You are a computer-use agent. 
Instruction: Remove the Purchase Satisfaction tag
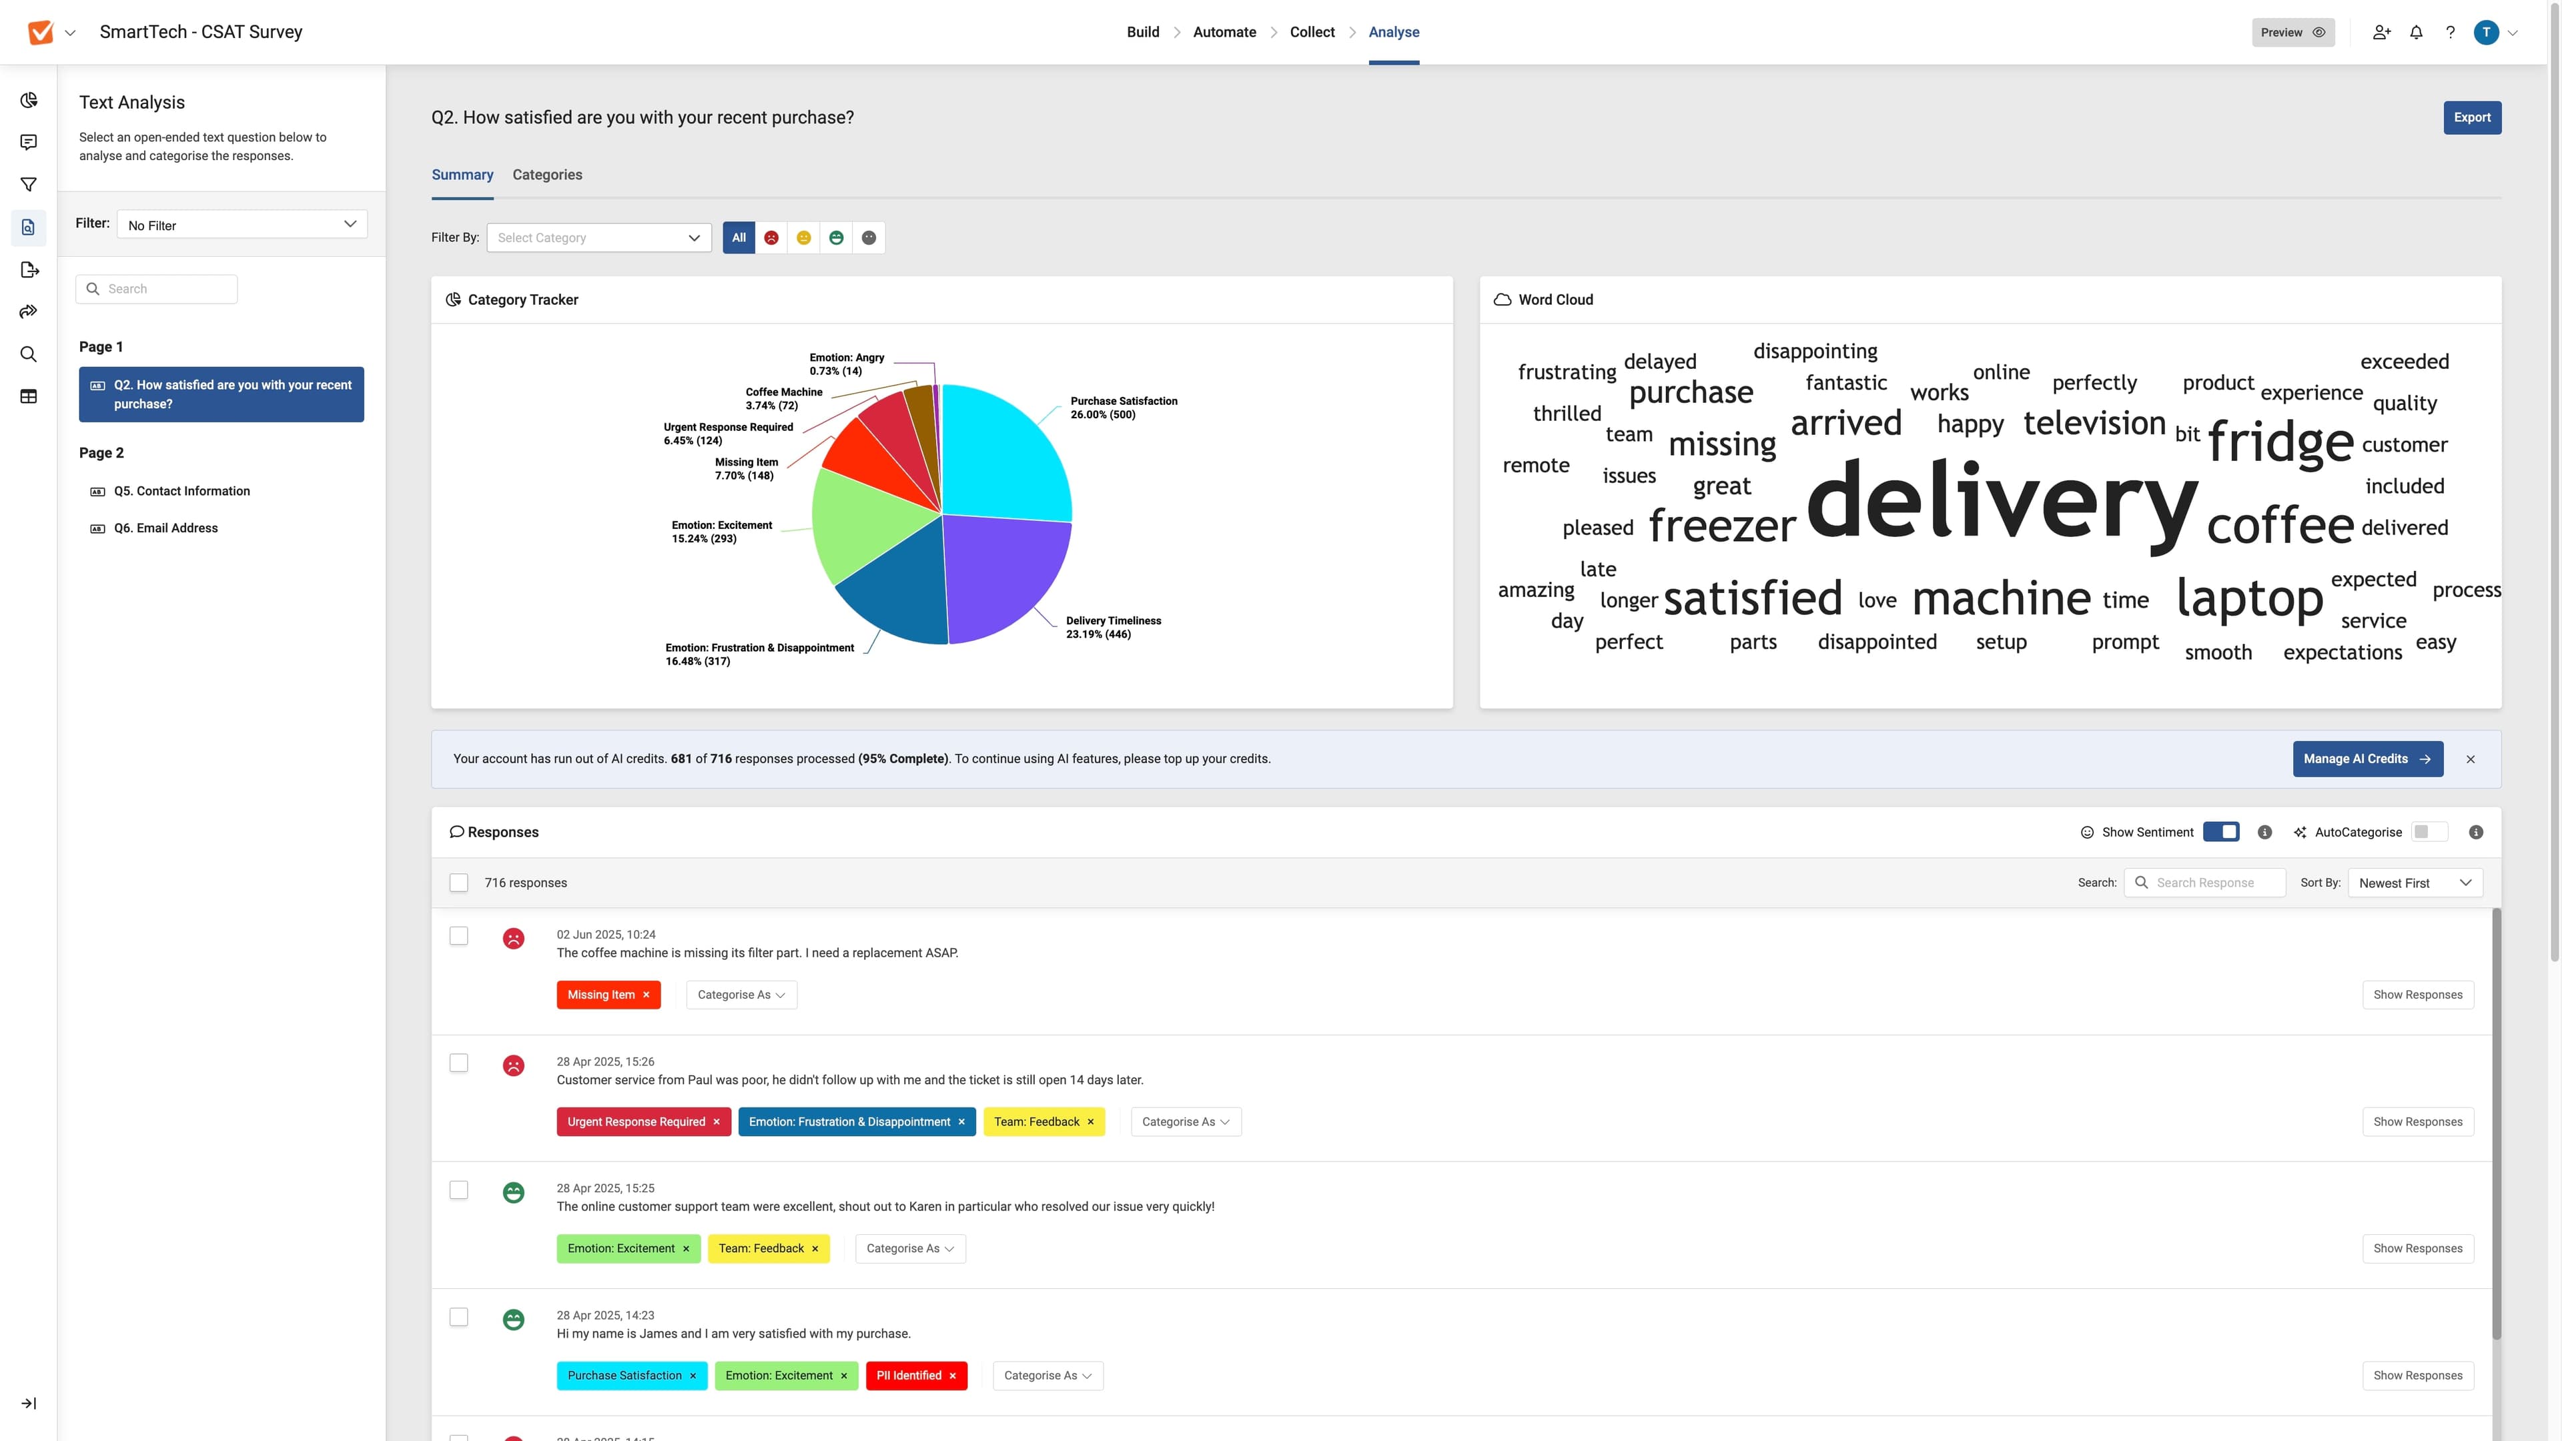click(x=693, y=1376)
